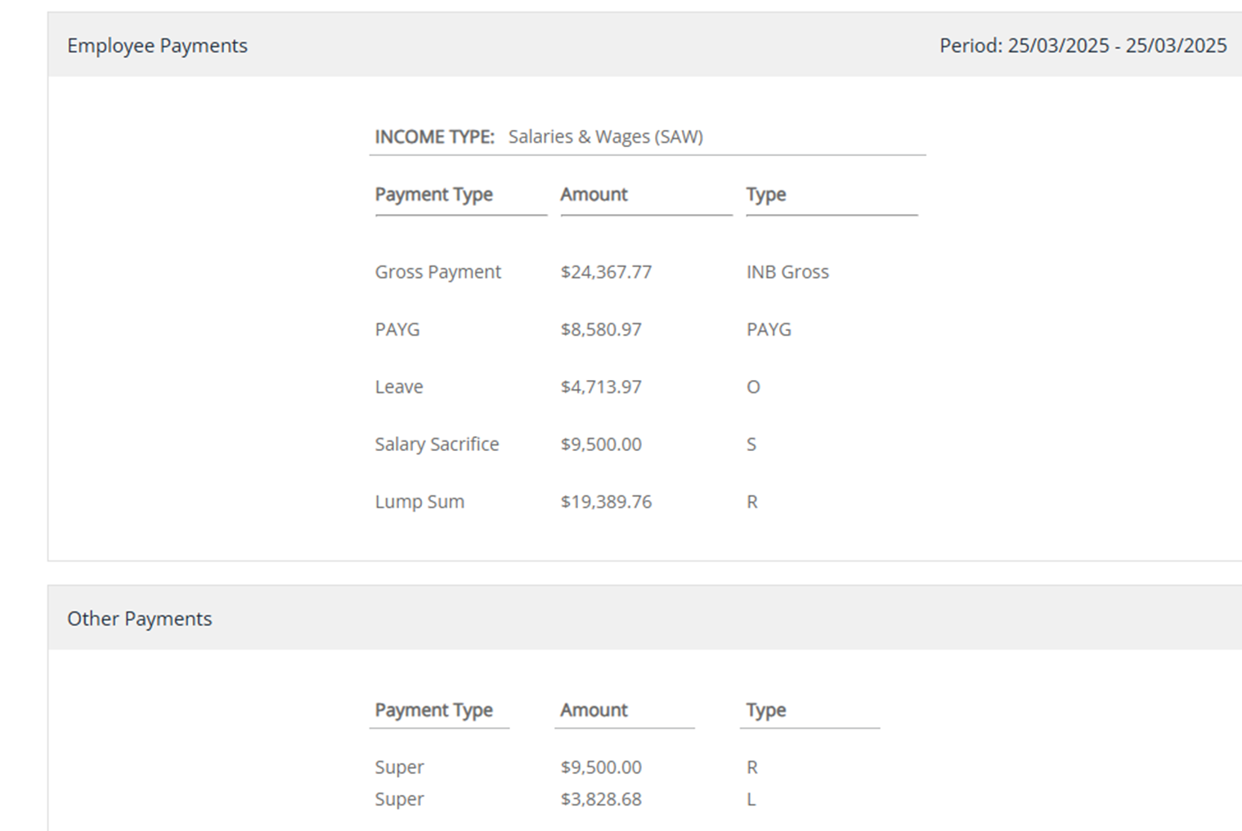The width and height of the screenshot is (1242, 831).
Task: Click the S type code for Salary Sacrifice
Action: click(x=751, y=444)
